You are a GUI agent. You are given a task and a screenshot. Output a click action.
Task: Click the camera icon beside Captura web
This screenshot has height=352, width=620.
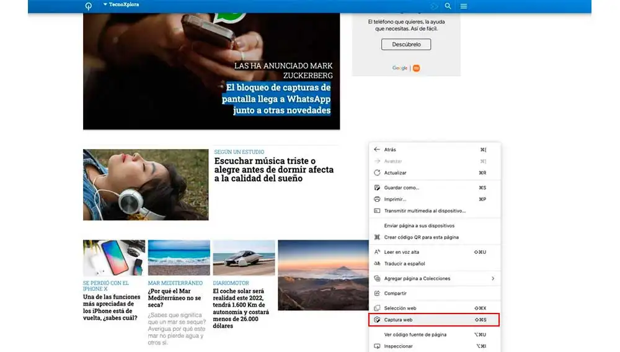377,320
